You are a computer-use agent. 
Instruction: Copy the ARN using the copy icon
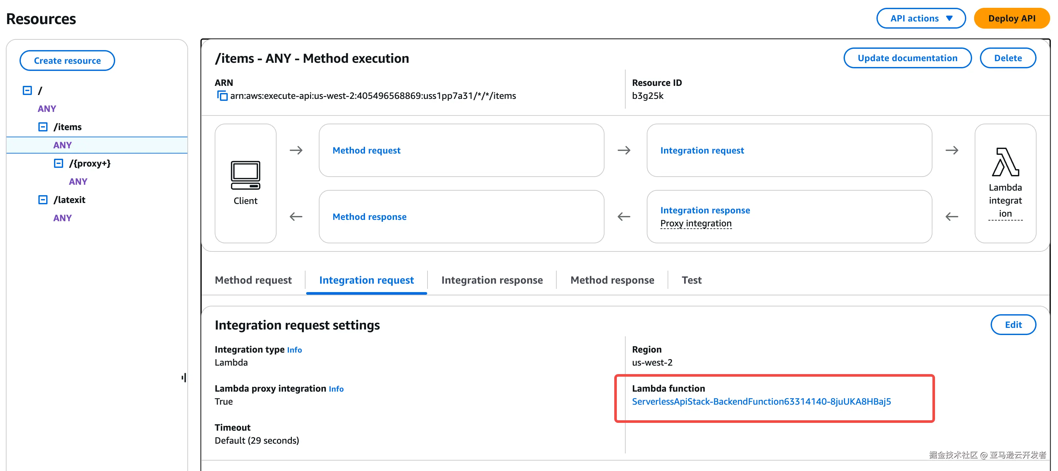[x=222, y=96]
